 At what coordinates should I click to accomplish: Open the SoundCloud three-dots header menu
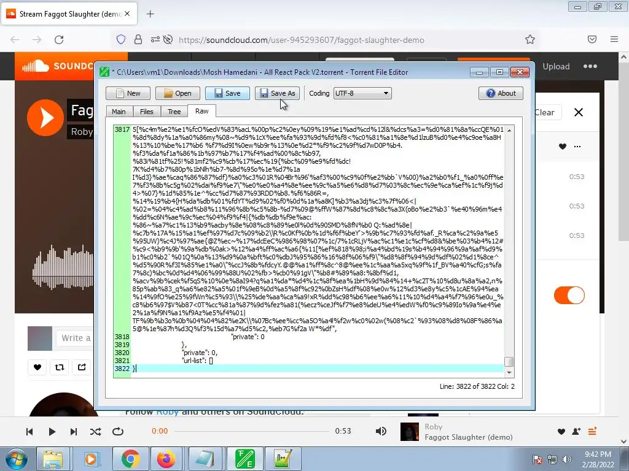tap(590, 66)
